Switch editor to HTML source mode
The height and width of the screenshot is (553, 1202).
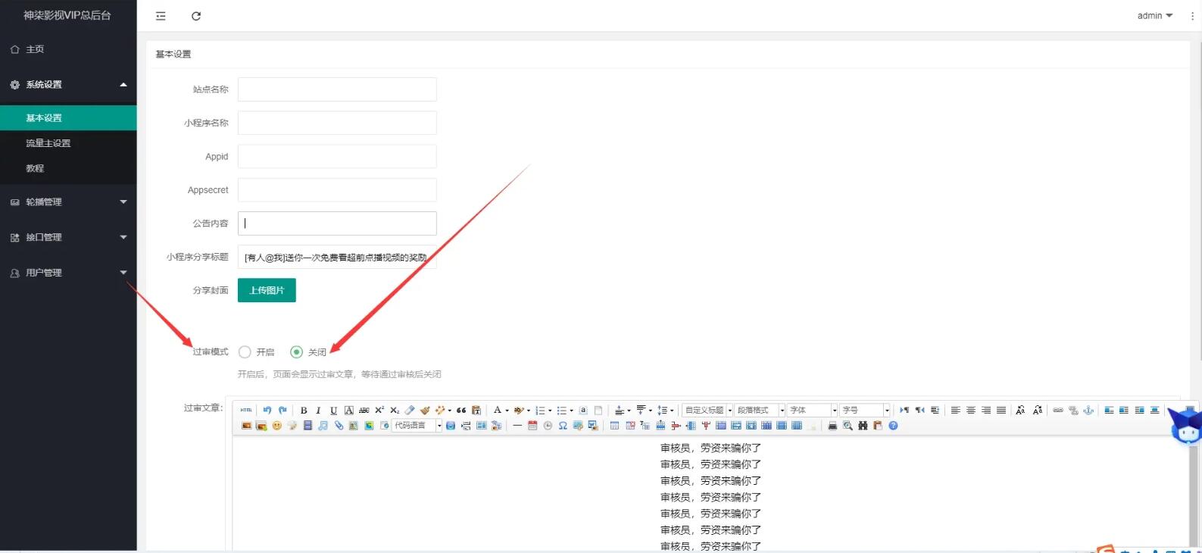[x=246, y=411]
